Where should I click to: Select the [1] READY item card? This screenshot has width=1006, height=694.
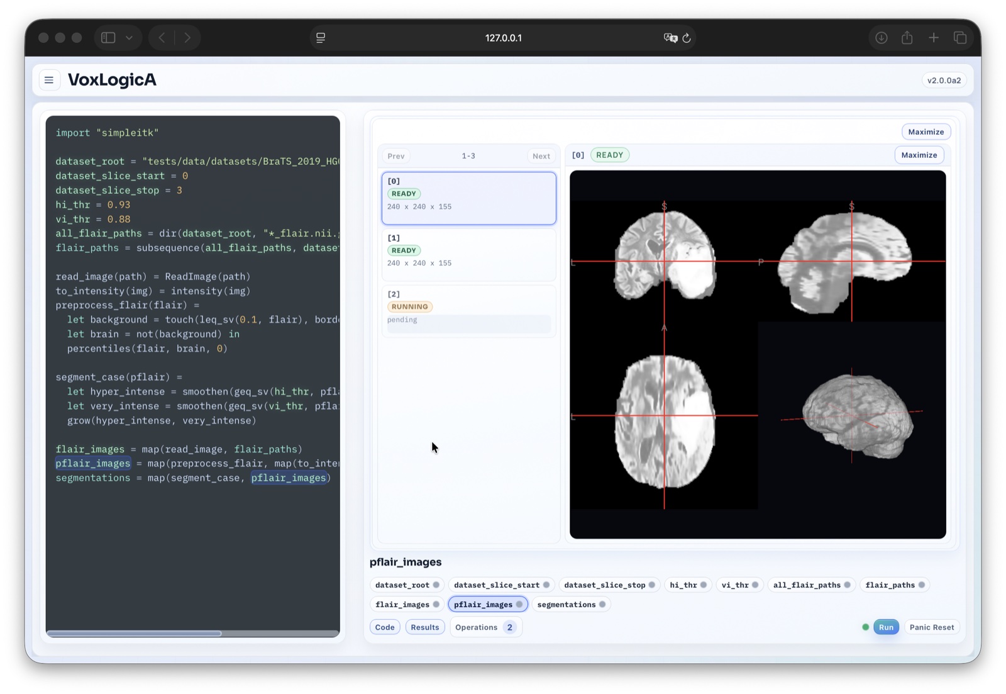pos(469,255)
